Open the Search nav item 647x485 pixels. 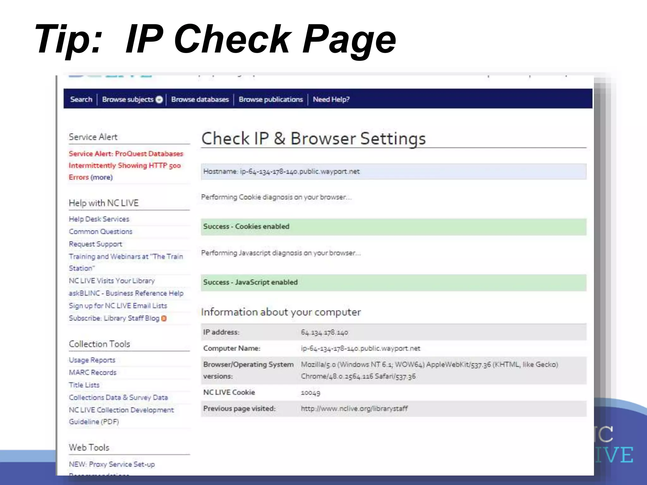tap(81, 99)
